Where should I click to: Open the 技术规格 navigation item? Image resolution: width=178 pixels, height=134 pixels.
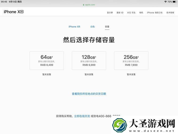(x=170, y=13)
